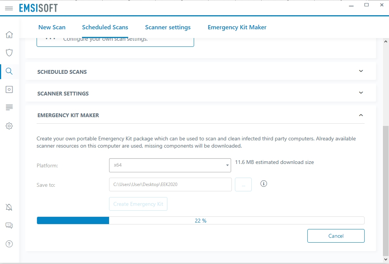Click the Save to: label
The height and width of the screenshot is (264, 389).
[46, 185]
